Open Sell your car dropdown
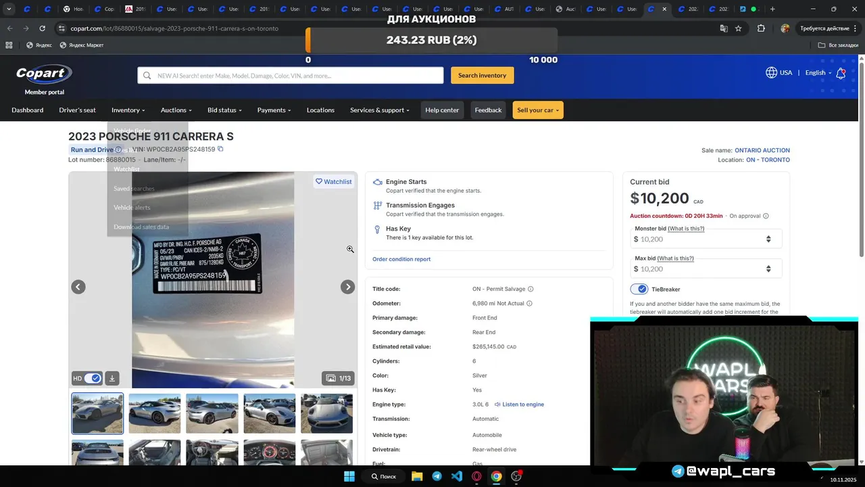The height and width of the screenshot is (487, 865). (538, 110)
